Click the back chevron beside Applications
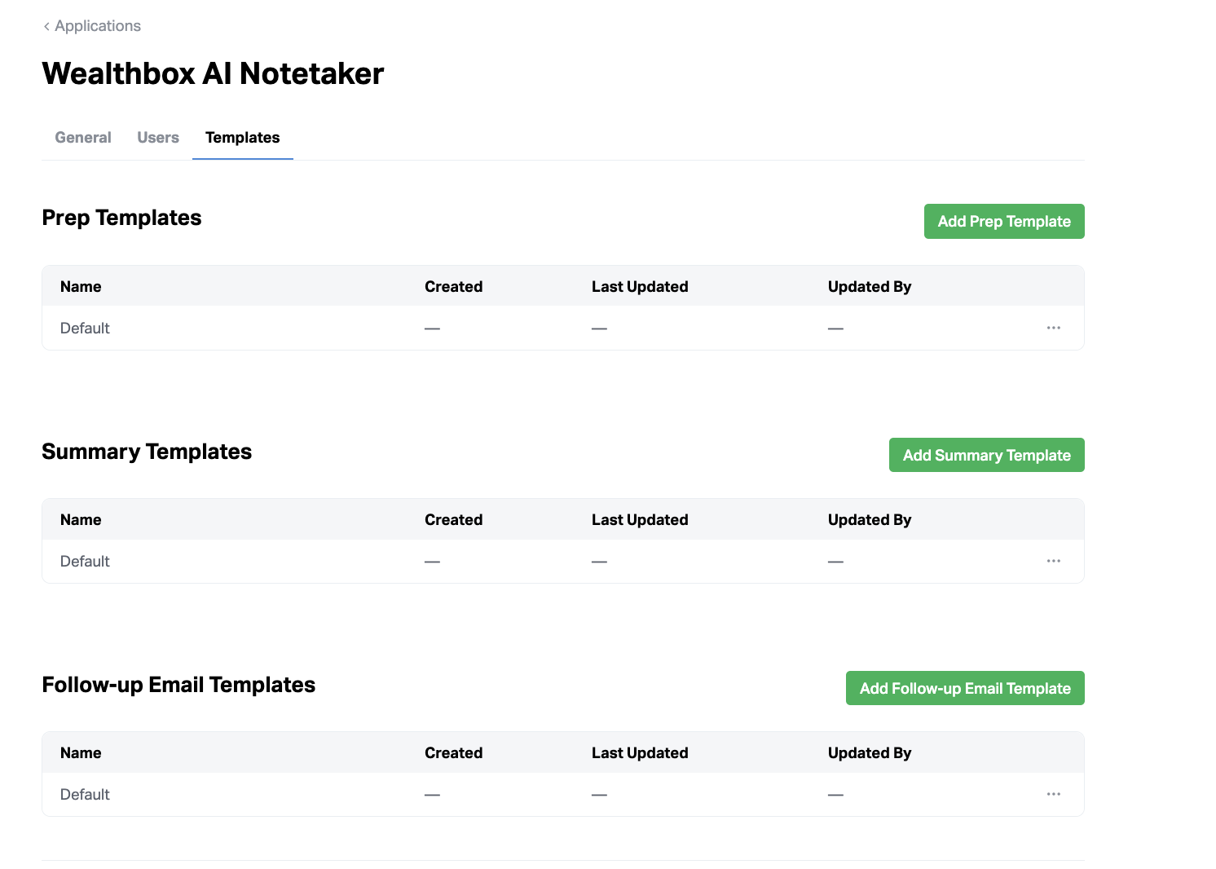Viewport: 1216px width, 869px height. [x=46, y=25]
